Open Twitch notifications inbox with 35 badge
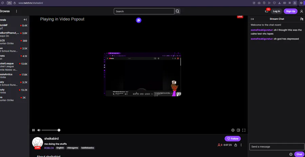 pyautogui.click(x=267, y=11)
